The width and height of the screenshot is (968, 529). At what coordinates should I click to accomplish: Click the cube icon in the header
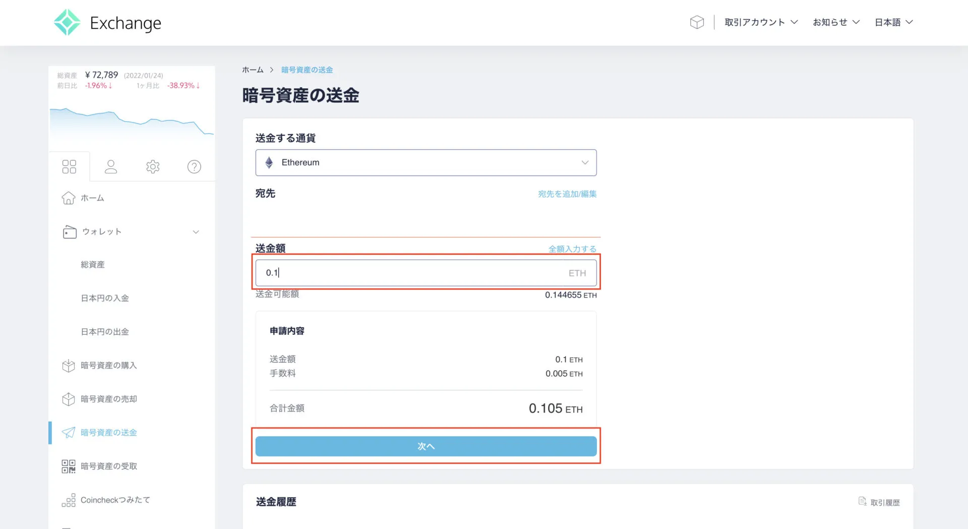coord(697,22)
